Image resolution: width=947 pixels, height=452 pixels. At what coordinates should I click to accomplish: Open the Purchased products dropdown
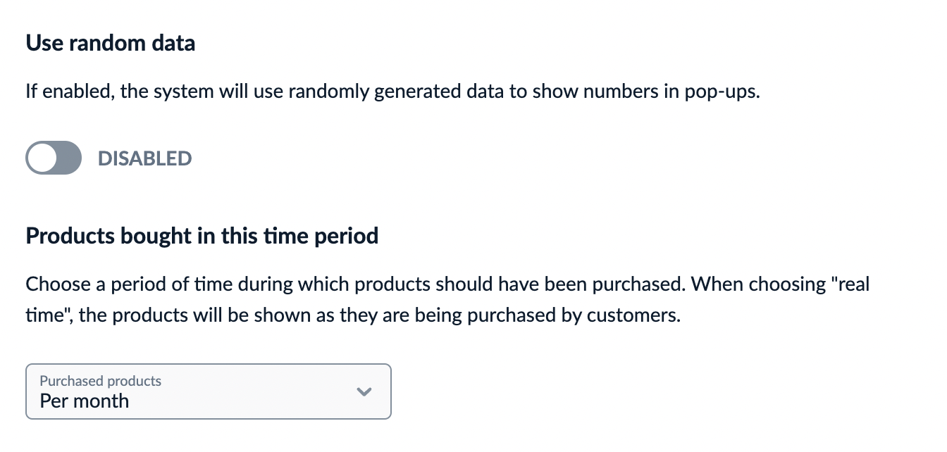[x=208, y=391]
